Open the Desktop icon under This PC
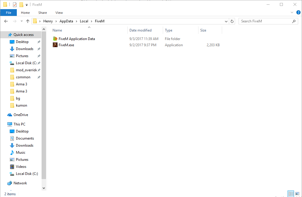This screenshot has width=302, height=197. 12,131
